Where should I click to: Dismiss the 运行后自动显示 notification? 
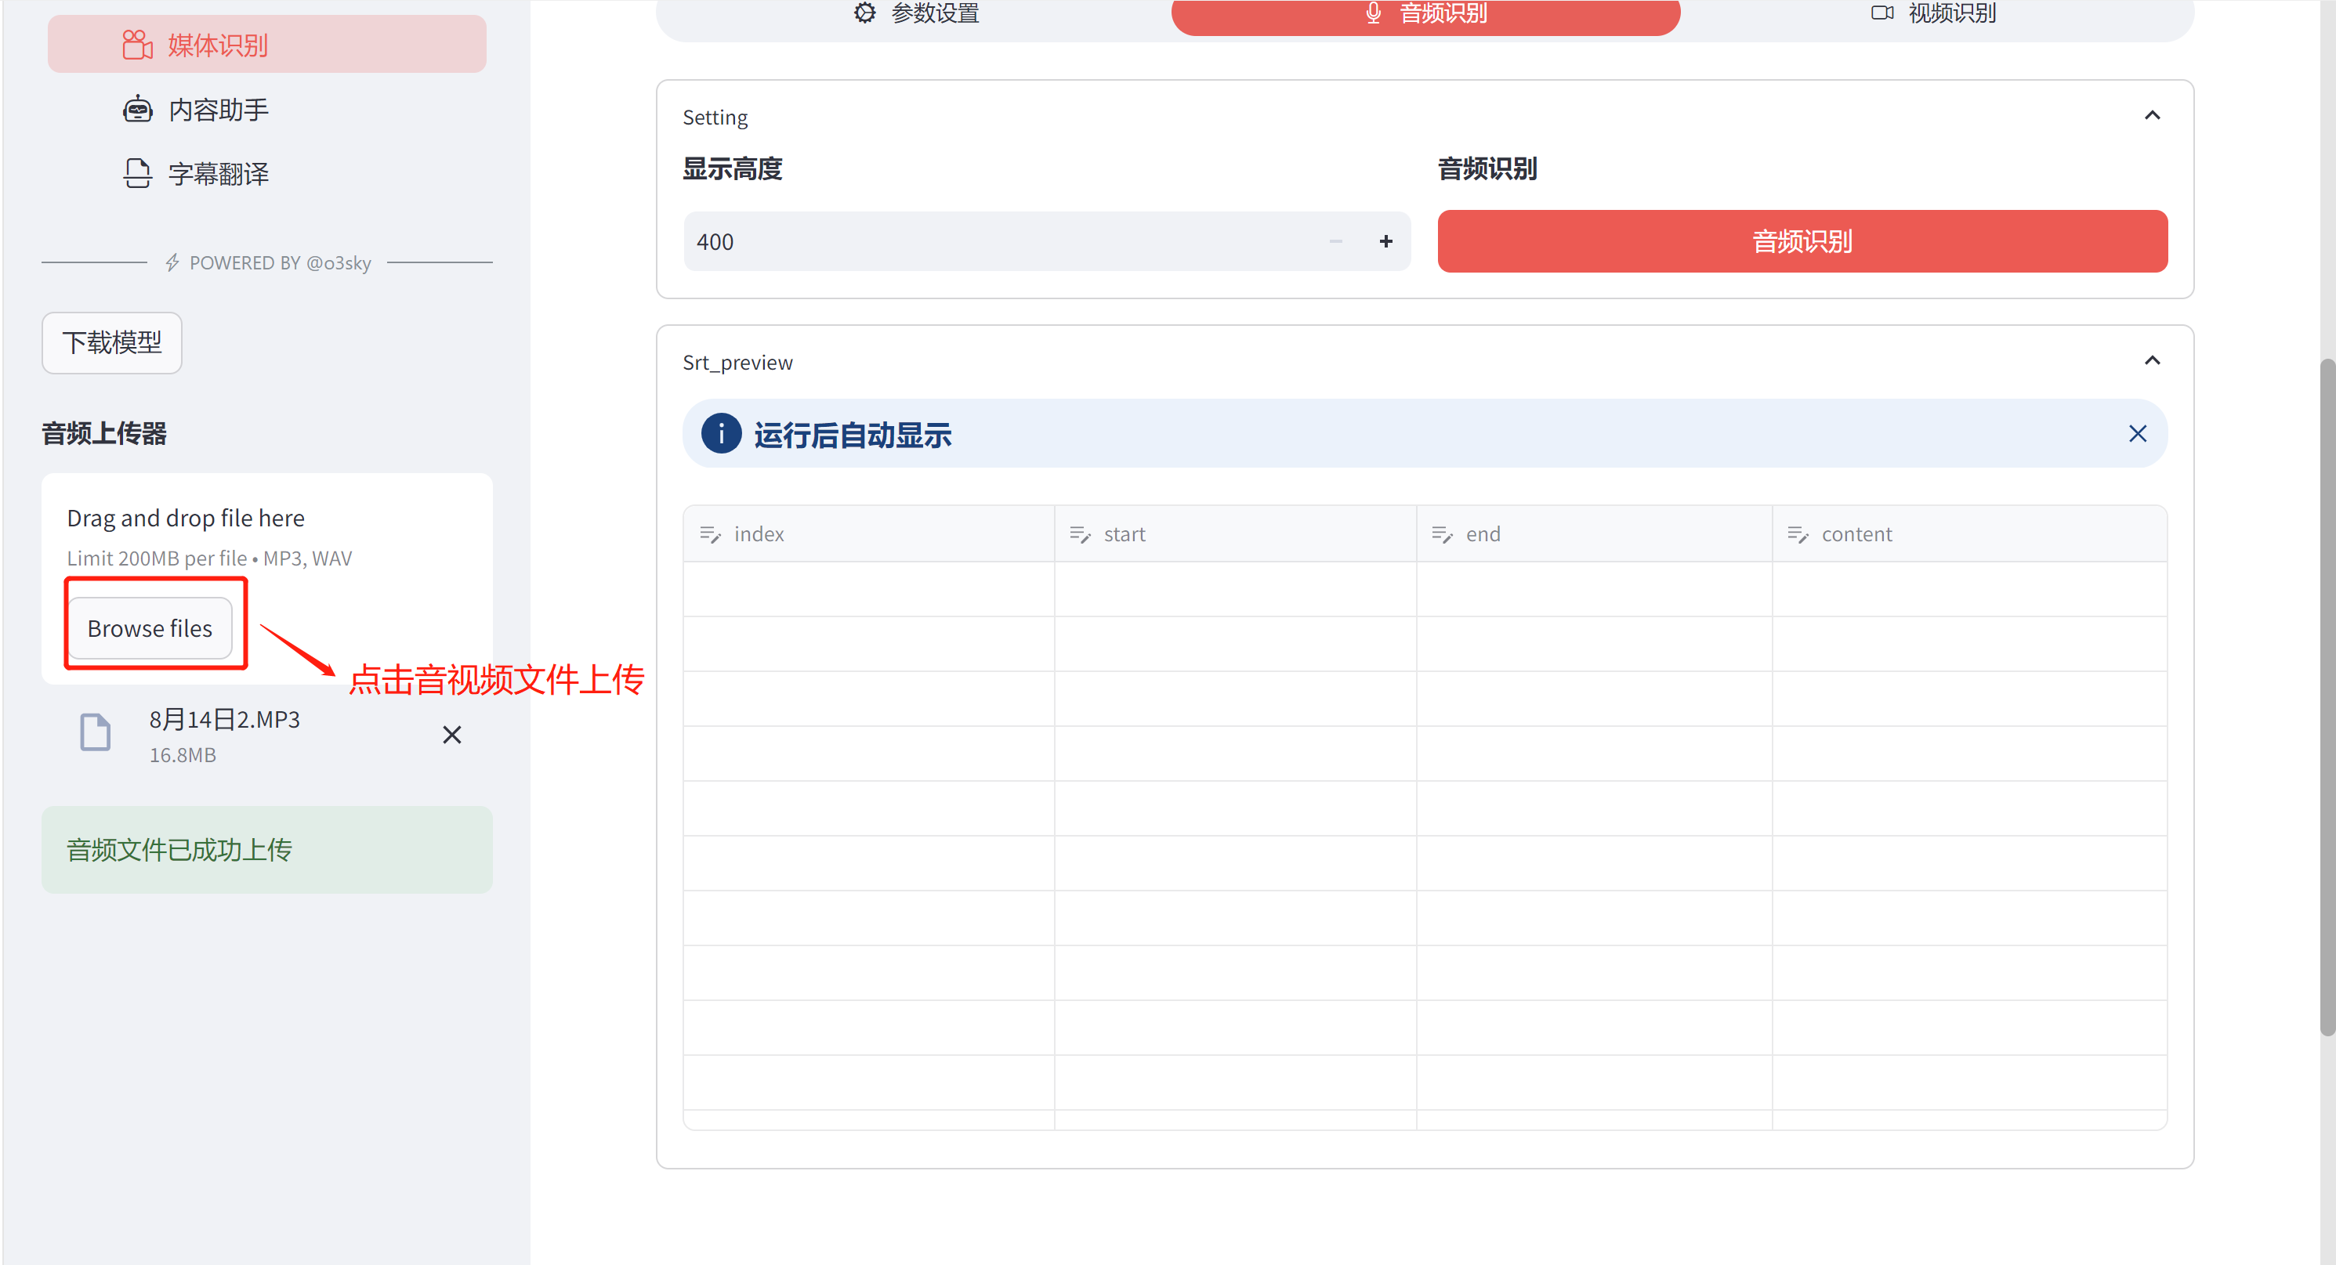[2135, 433]
